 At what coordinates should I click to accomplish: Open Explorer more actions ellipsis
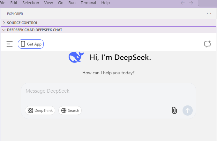tap(209, 14)
